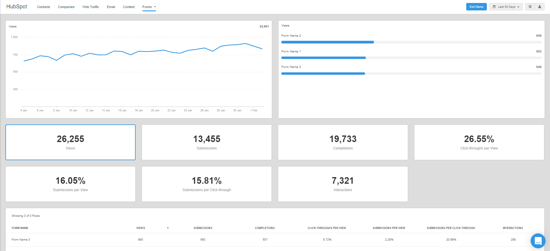Click the calendar icon in date range
This screenshot has width=550, height=251.
[494, 7]
